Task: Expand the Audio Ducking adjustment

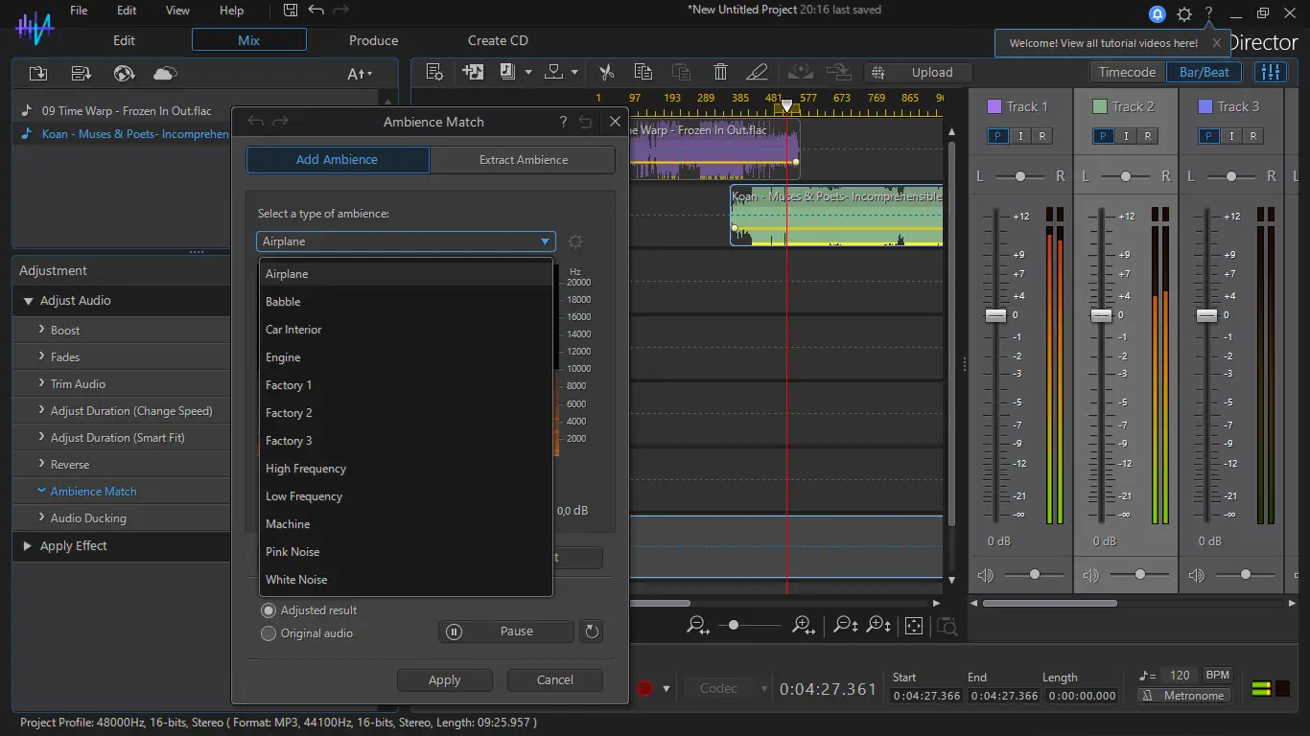Action: [88, 518]
